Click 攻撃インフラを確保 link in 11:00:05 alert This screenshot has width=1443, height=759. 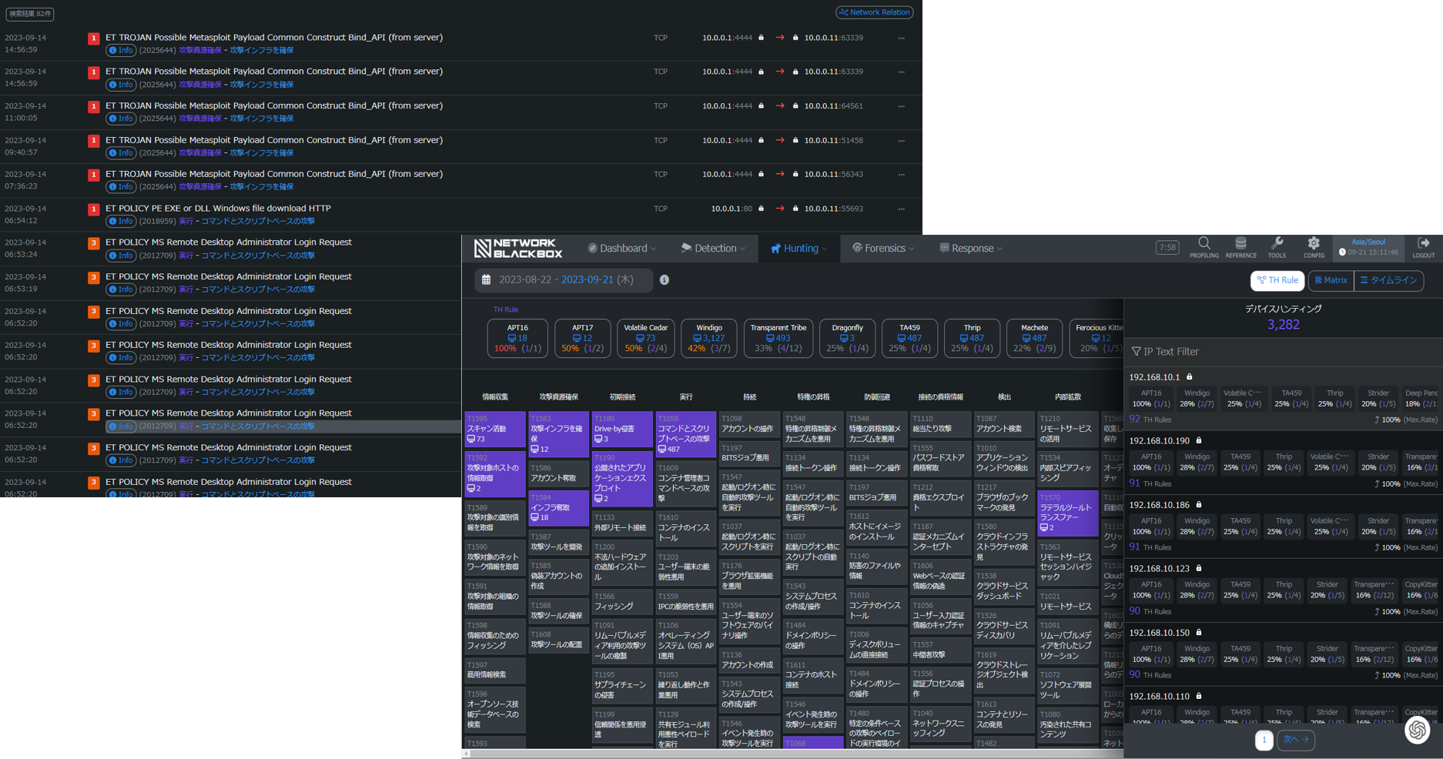pyautogui.click(x=261, y=119)
